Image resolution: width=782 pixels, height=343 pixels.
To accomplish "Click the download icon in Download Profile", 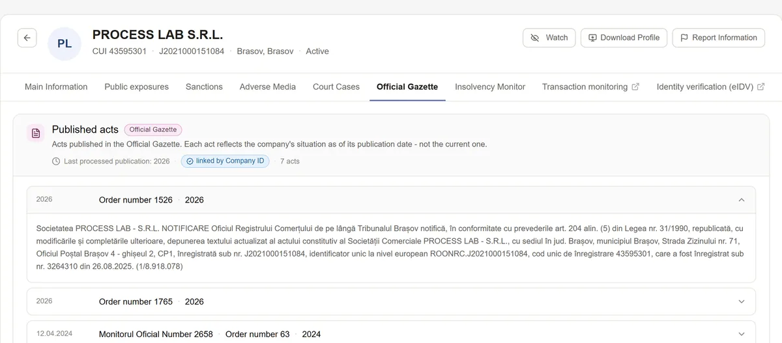I will pyautogui.click(x=592, y=38).
